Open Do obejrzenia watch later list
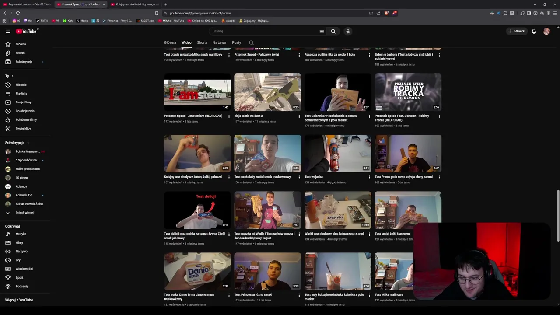 tap(25, 111)
